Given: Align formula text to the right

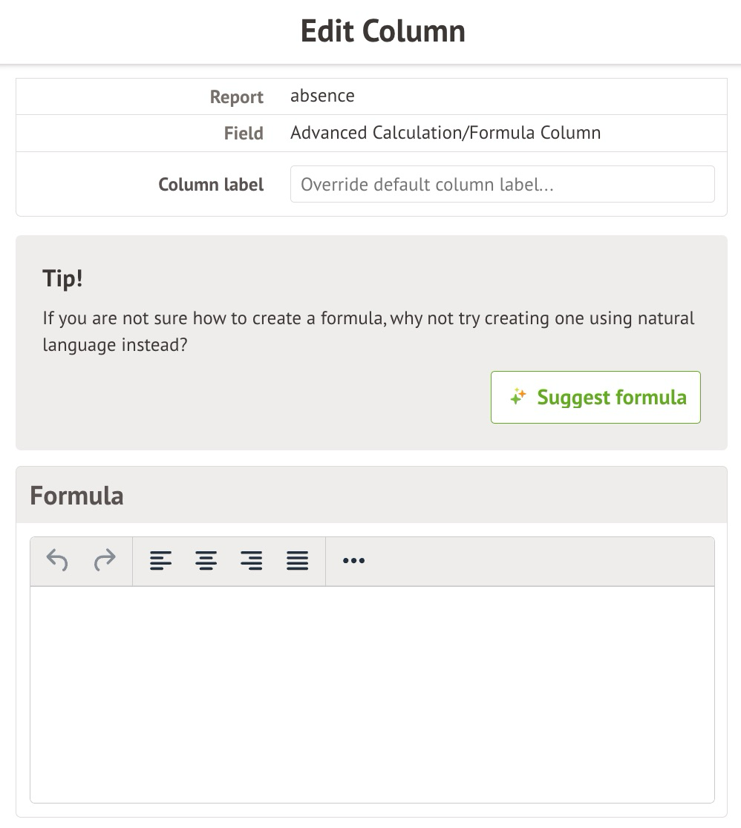Looking at the screenshot, I should (x=252, y=560).
